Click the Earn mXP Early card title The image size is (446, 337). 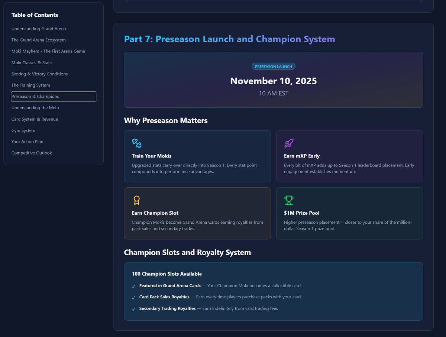point(302,156)
